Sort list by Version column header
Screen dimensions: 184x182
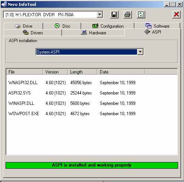tap(55, 72)
